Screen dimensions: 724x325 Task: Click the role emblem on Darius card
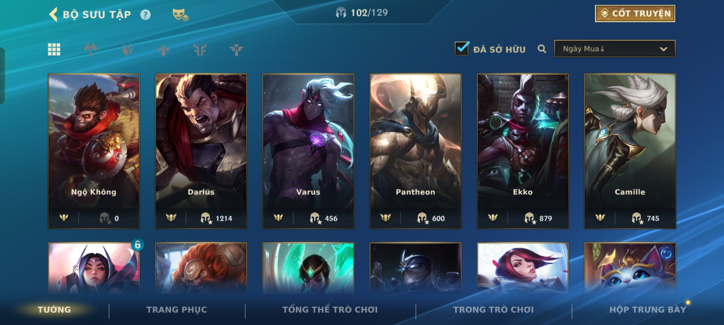(x=171, y=218)
